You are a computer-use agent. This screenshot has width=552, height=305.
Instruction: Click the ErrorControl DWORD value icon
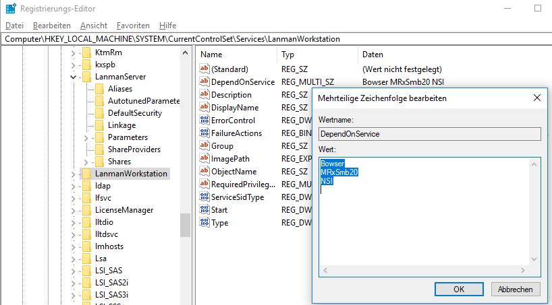click(x=205, y=121)
